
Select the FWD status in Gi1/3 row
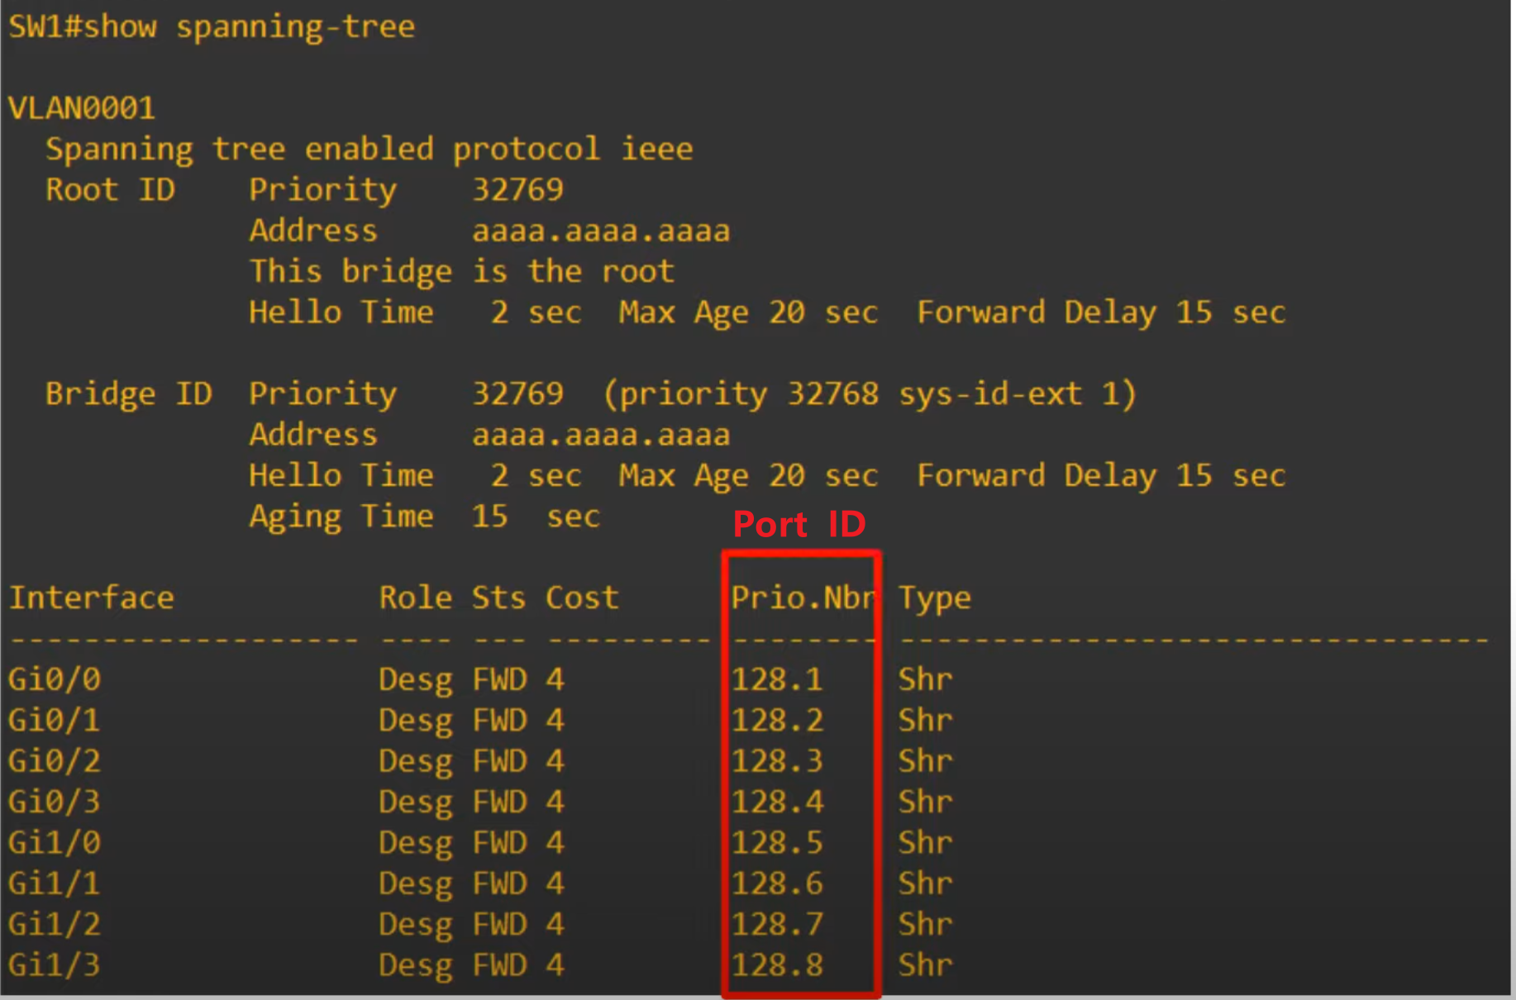499,965
